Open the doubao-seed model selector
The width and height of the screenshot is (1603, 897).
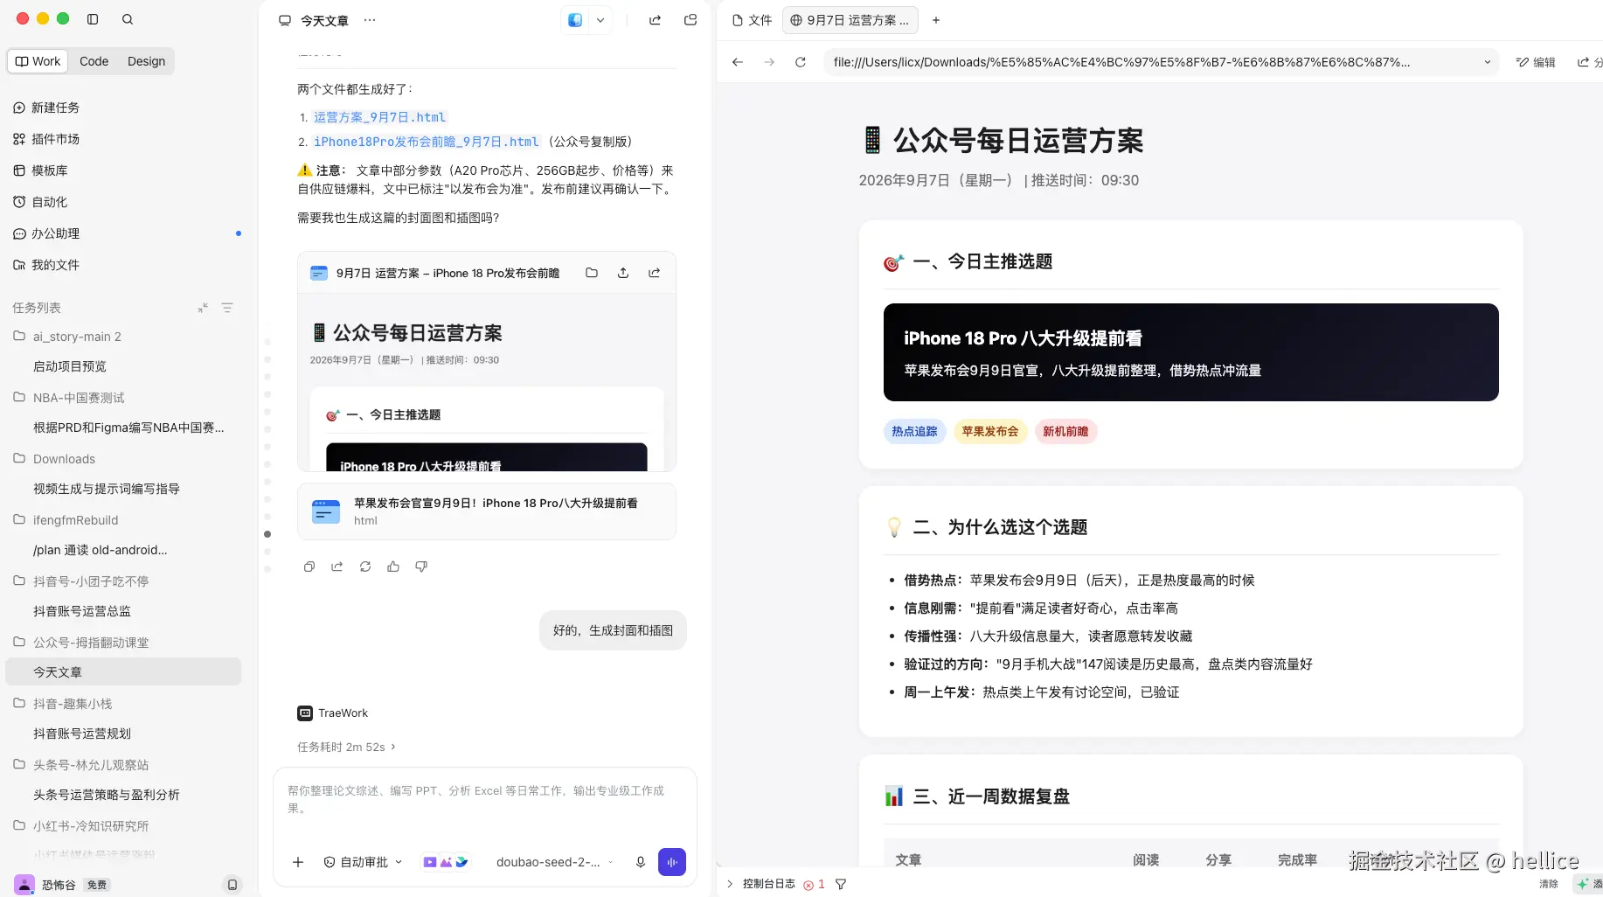[554, 862]
